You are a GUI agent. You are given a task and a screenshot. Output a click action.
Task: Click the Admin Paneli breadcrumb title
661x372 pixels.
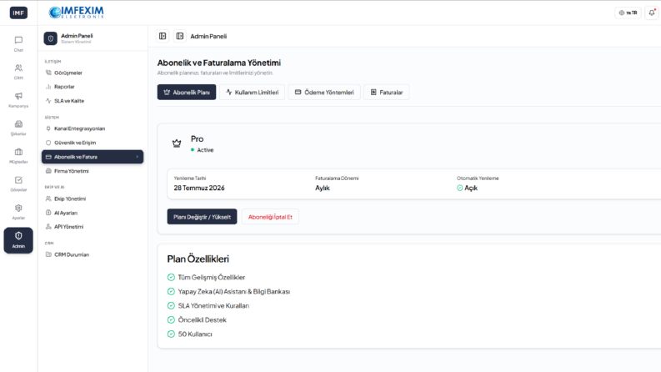pos(208,36)
